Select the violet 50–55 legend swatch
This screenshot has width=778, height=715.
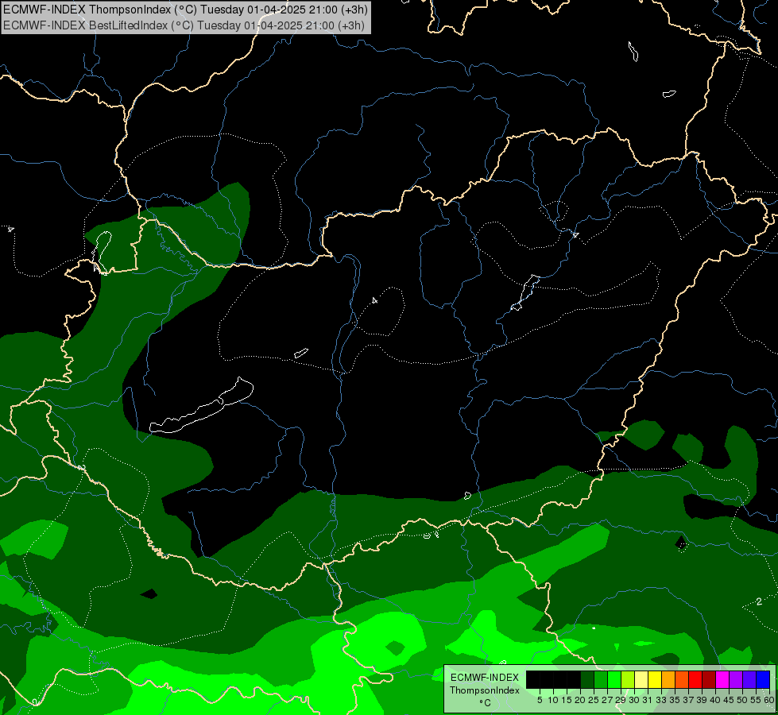tap(749, 679)
